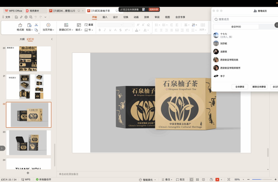
Task: Click the print icon in quick access bar
Action: click(x=26, y=17)
